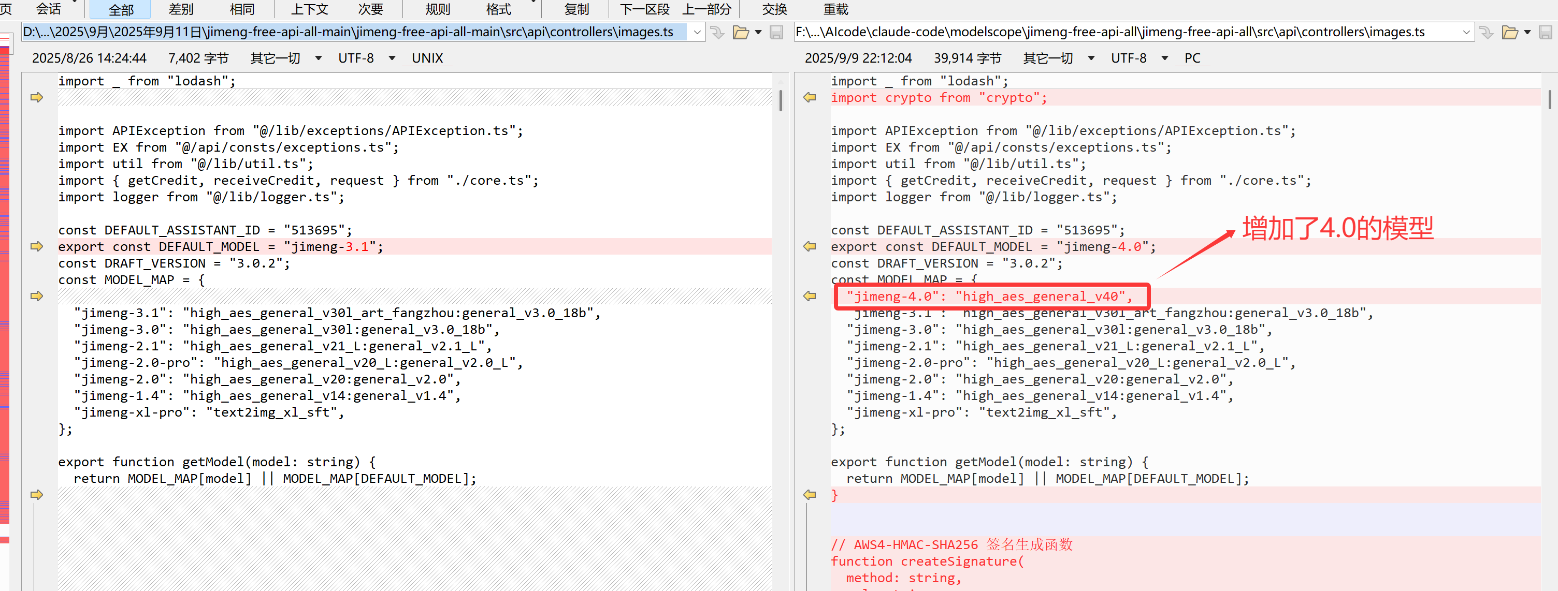1558x591 pixels.
Task: Toggle Show Same (相同) filter
Action: [x=242, y=10]
